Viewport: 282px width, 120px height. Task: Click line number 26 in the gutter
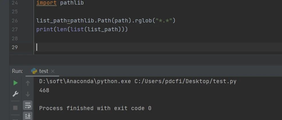pyautogui.click(x=15, y=20)
